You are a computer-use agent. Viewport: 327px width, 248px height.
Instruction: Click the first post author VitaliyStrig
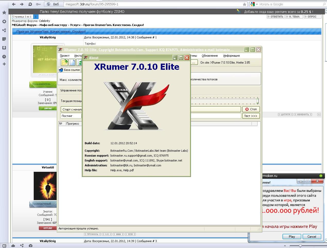point(48,37)
